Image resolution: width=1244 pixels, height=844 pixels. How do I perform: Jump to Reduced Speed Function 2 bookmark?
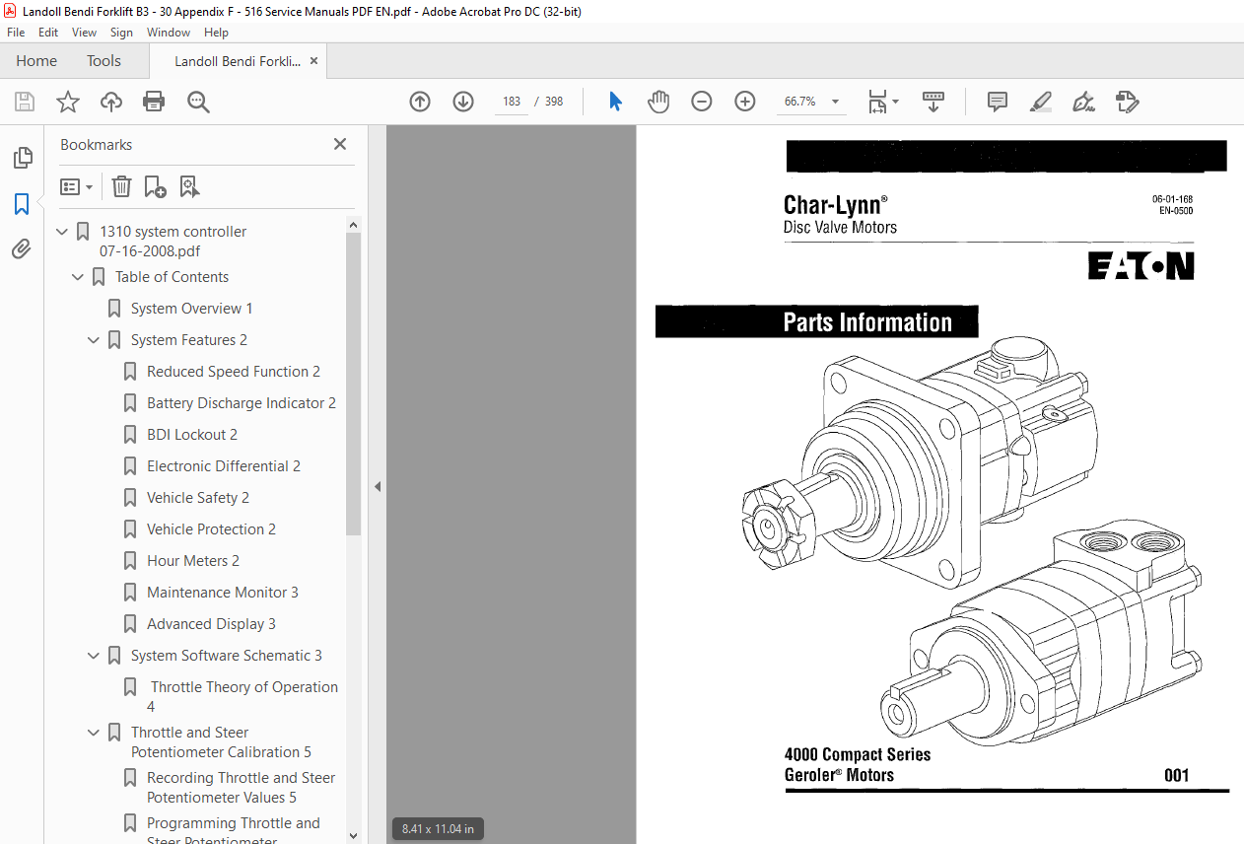tap(234, 372)
